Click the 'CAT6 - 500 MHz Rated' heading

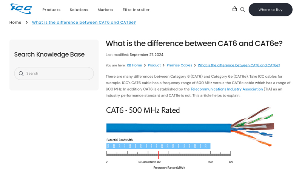(x=143, y=110)
